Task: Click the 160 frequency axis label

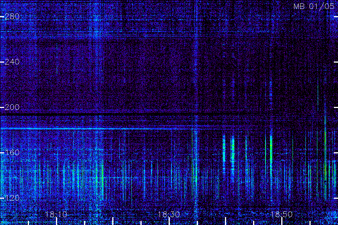Action: point(12,153)
